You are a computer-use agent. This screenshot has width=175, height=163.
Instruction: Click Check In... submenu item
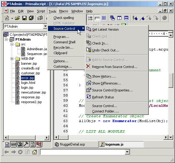(x=117, y=43)
